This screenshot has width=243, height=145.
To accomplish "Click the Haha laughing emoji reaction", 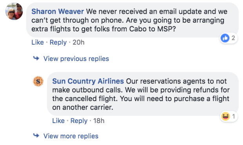I will pos(225,116).
